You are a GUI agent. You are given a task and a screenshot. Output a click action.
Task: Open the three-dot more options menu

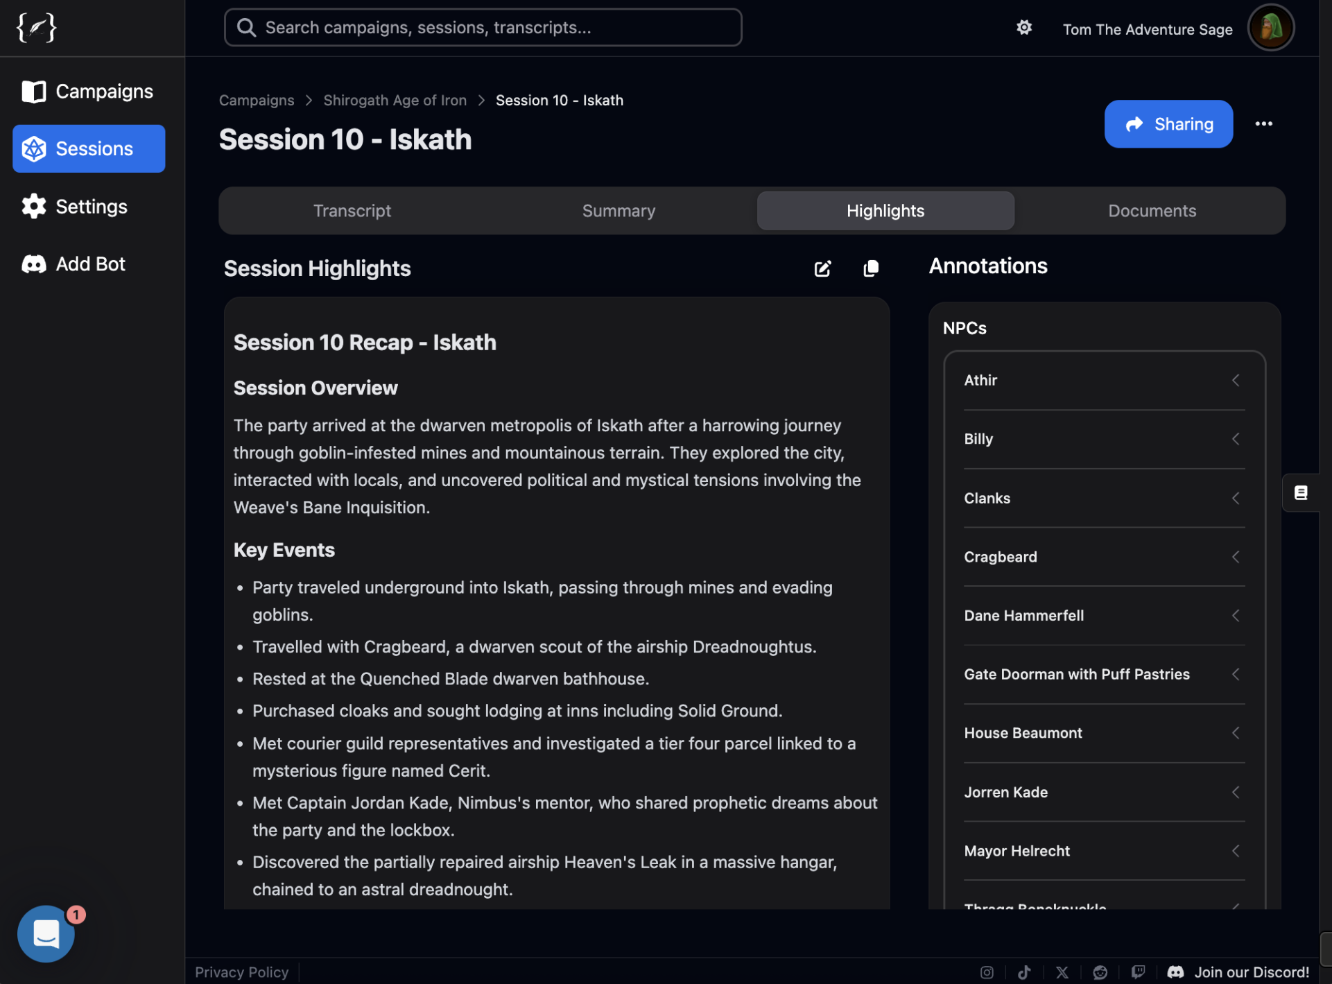pos(1263,124)
